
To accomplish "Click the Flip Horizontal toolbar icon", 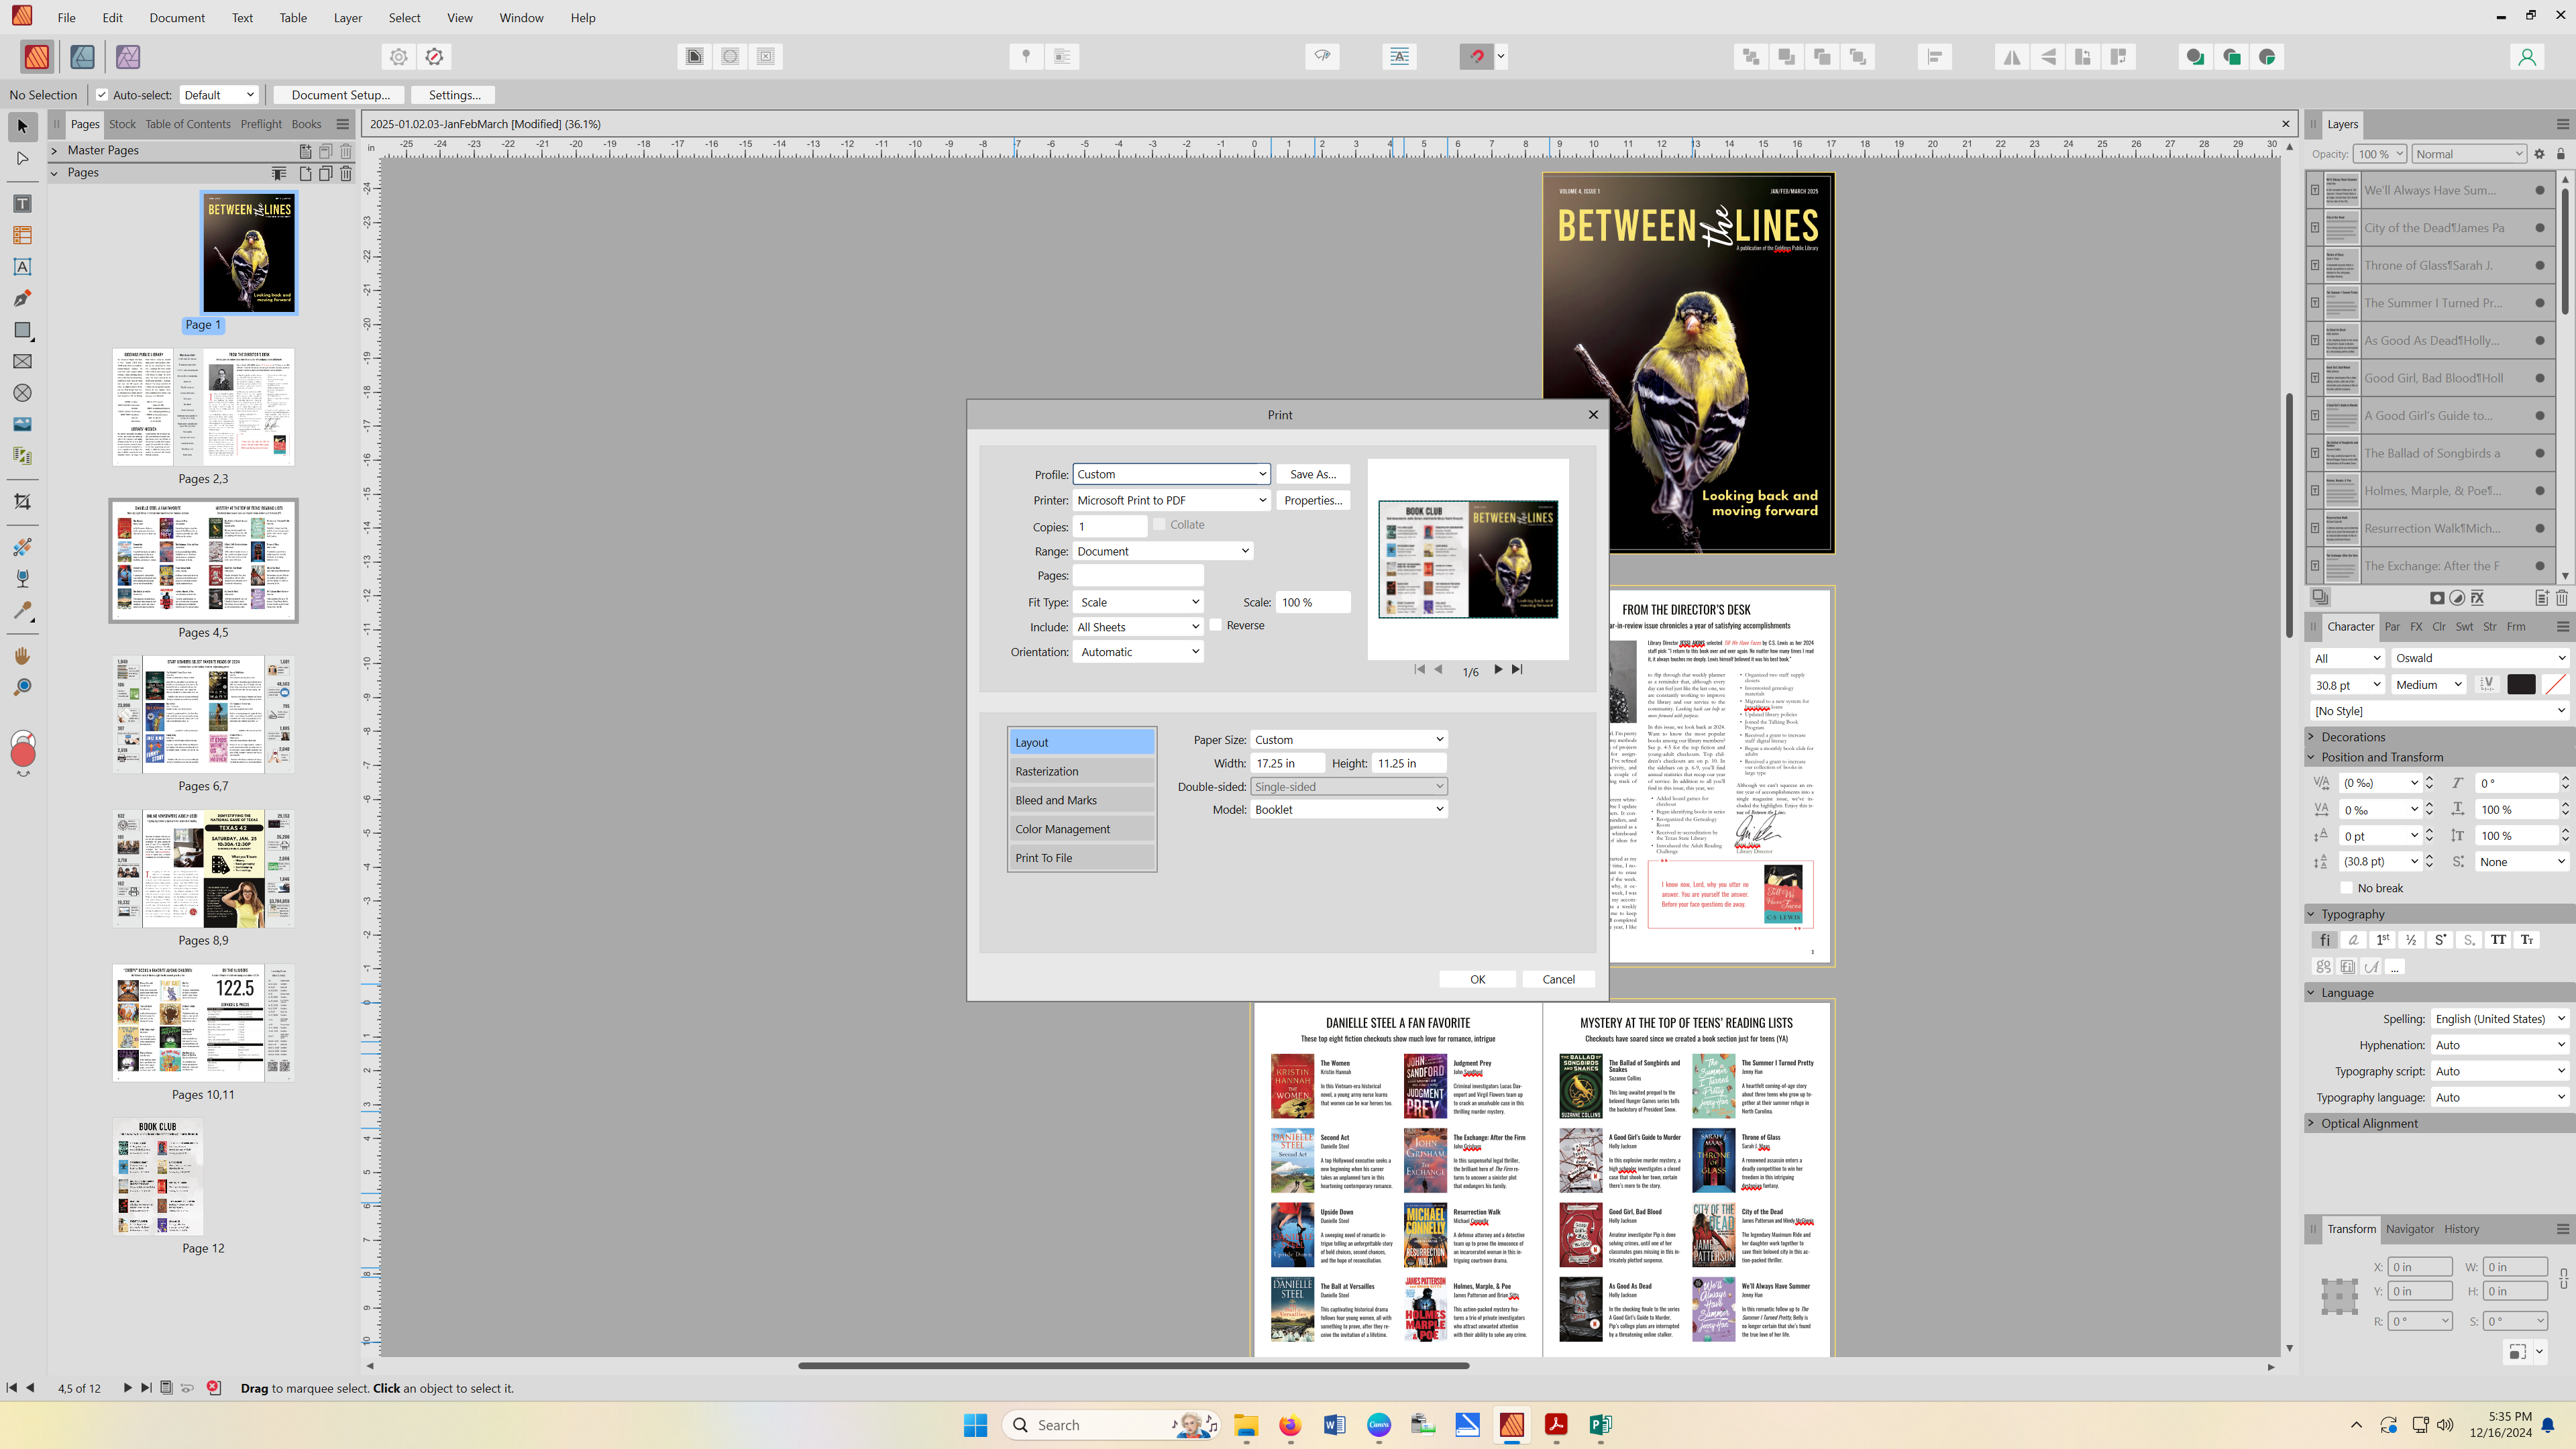I will tap(2011, 56).
